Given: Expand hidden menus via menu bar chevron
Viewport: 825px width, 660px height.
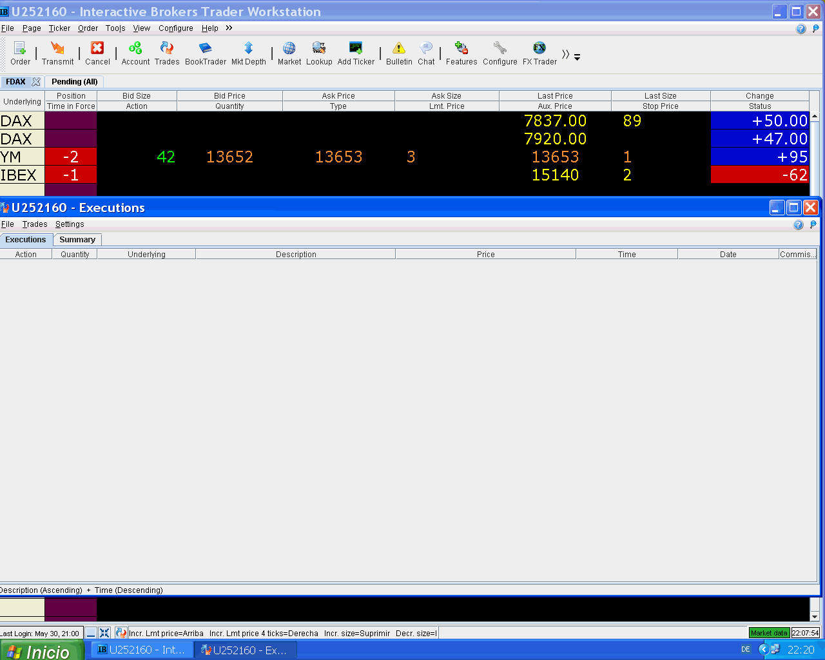Looking at the screenshot, I should pyautogui.click(x=229, y=28).
